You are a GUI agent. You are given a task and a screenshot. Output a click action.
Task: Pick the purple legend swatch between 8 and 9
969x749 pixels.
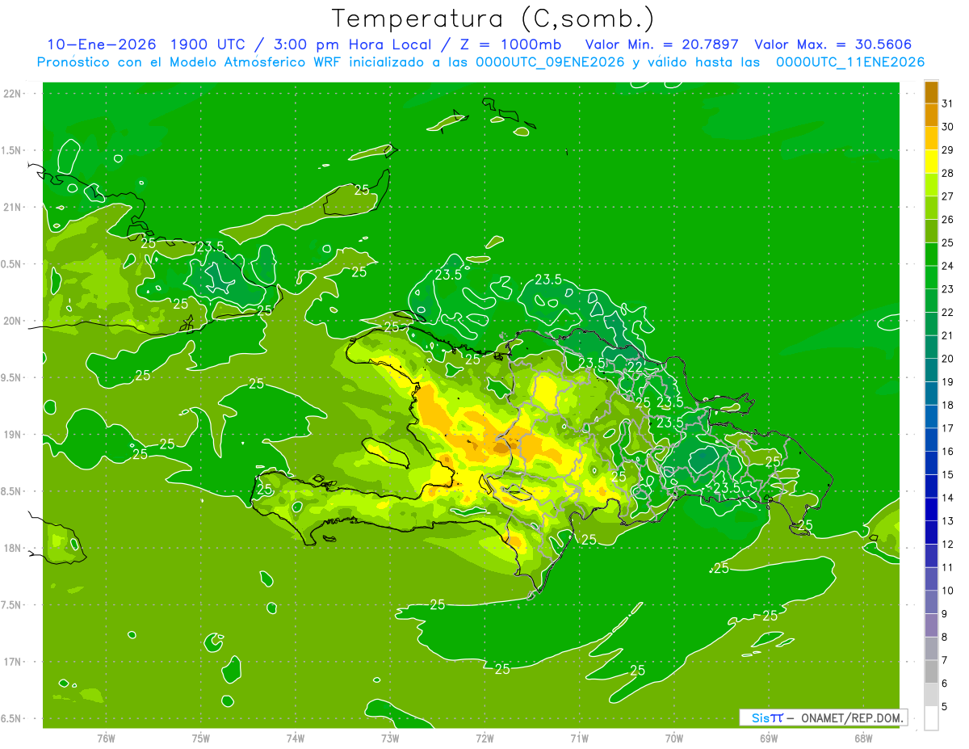(932, 625)
